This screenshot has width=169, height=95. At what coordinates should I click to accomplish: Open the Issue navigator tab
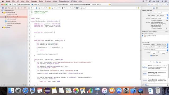pos(12,8)
